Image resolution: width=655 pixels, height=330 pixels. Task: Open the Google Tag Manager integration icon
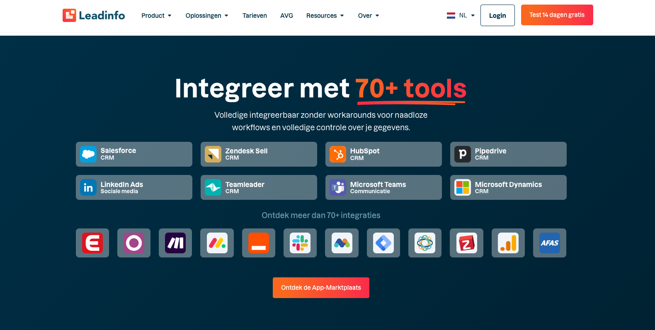tap(383, 243)
